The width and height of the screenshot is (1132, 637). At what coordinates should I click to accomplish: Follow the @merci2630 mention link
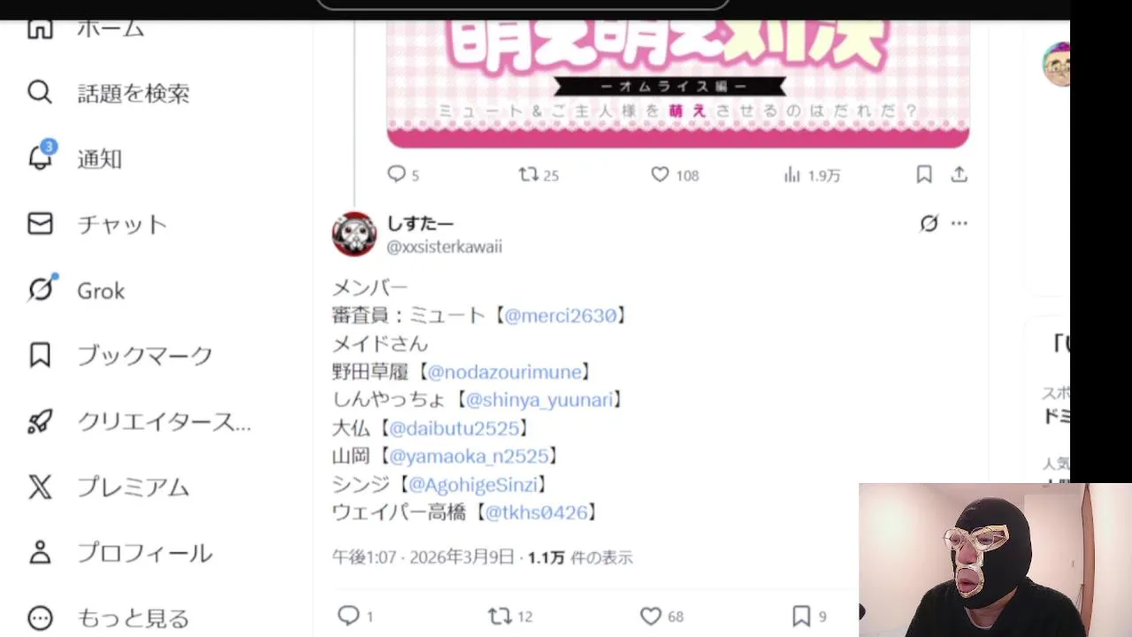click(x=561, y=315)
